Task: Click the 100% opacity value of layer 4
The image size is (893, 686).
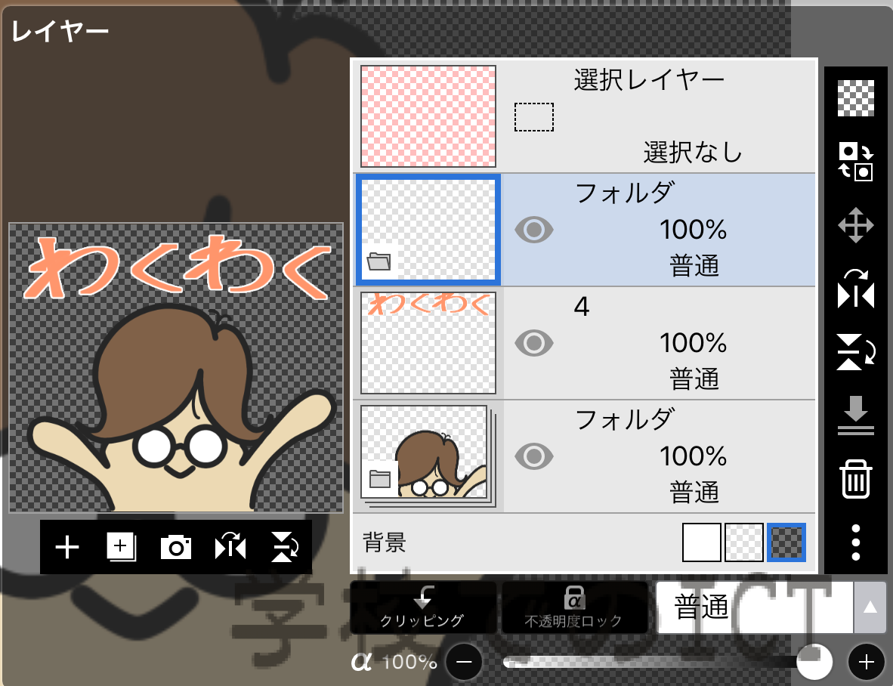Action: 693,343
